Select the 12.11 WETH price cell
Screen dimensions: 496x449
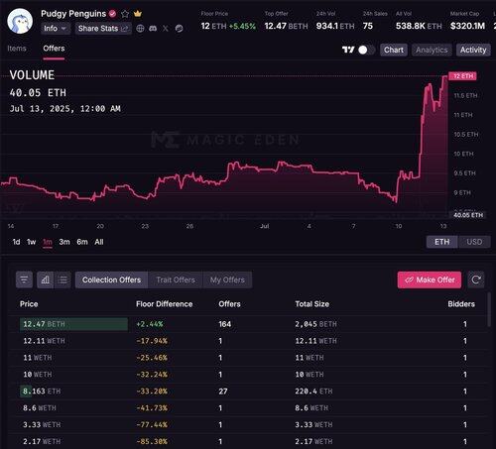(44, 341)
